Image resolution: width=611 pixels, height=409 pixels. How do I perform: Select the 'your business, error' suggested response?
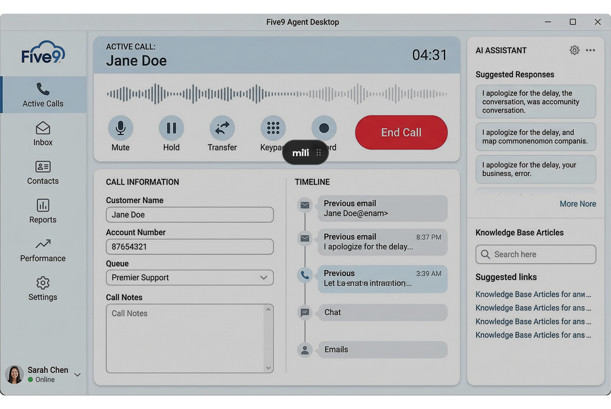click(536, 169)
